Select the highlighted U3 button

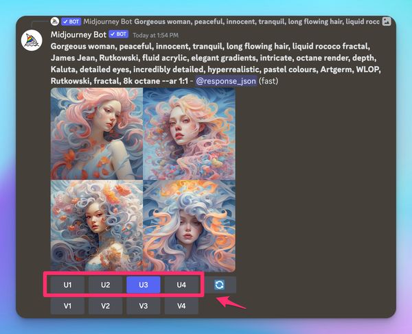pos(144,284)
